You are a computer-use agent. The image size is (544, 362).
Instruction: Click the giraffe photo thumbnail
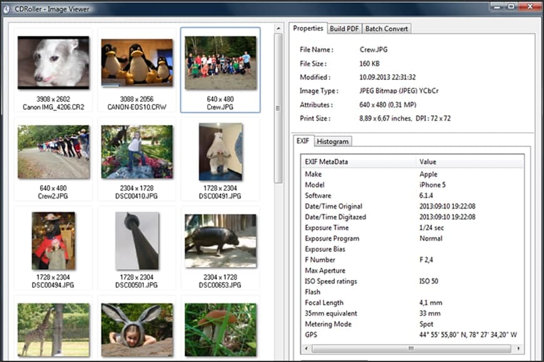[53, 329]
